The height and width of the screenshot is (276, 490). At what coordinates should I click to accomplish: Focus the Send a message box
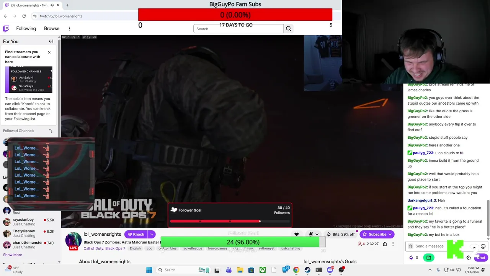pos(442,246)
